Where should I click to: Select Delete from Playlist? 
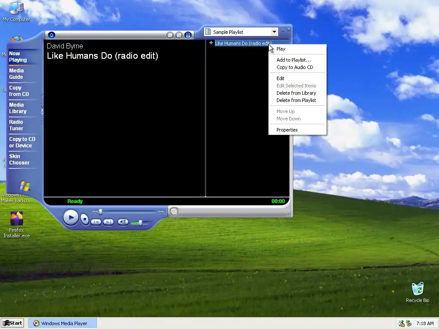[x=298, y=100]
